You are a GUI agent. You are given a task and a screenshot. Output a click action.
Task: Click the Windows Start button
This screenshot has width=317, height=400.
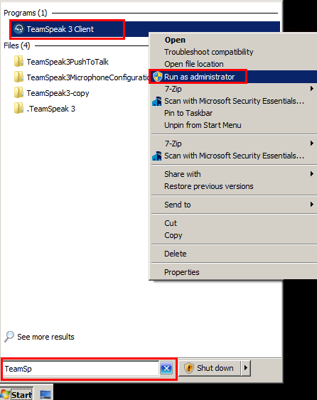17,394
